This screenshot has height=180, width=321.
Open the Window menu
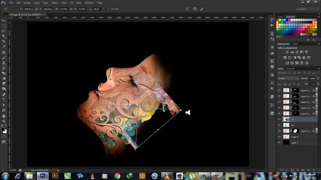pos(89,3)
